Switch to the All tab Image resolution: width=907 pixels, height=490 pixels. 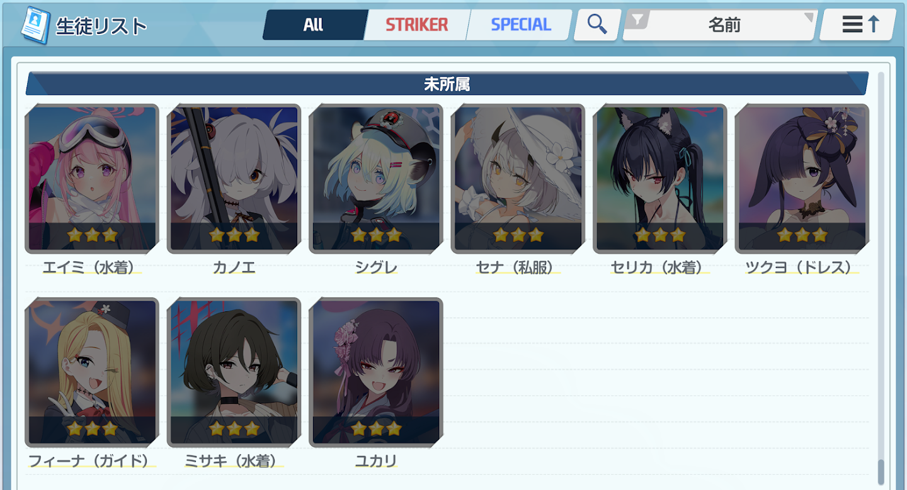(x=313, y=25)
